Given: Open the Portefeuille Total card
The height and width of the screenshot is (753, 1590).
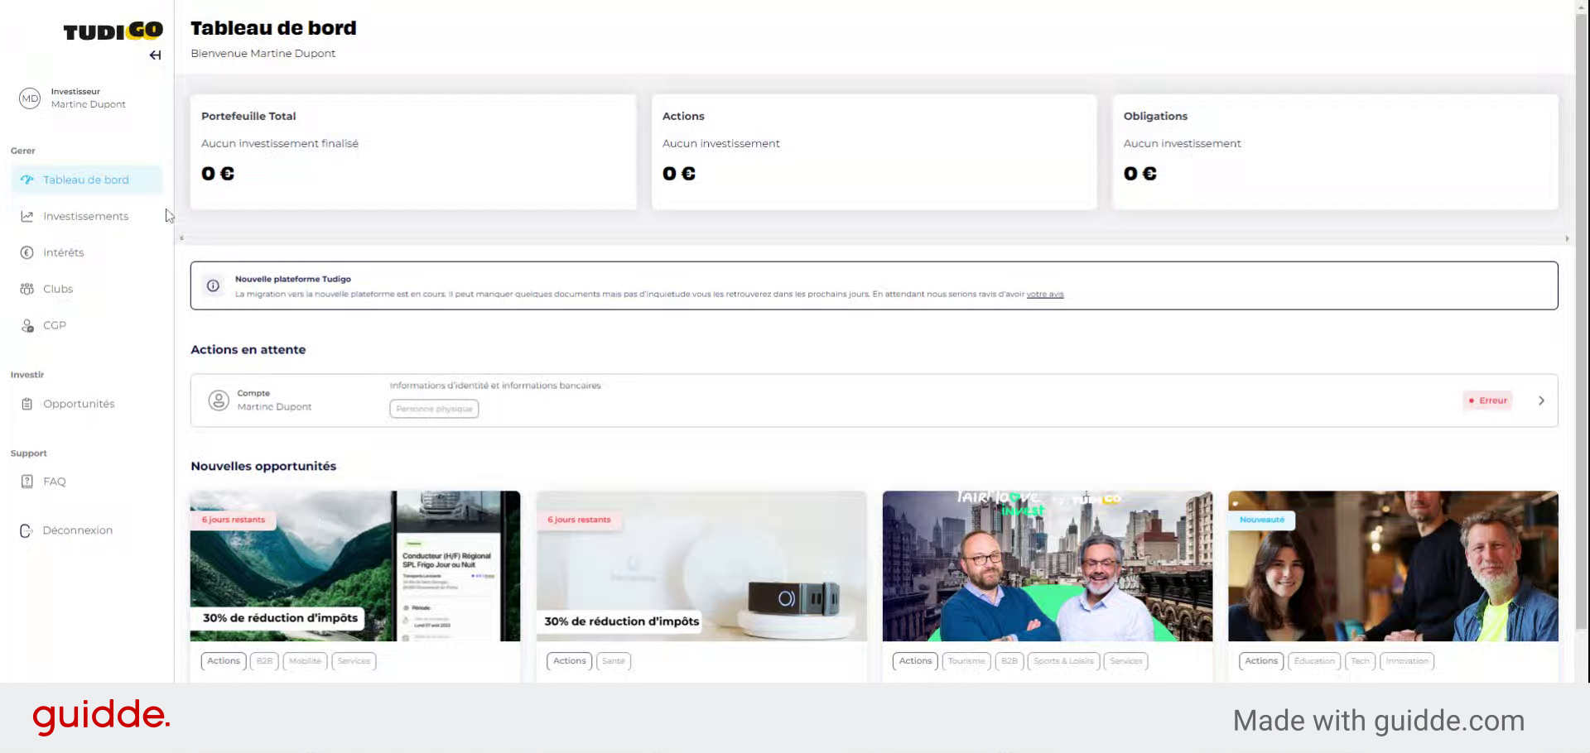Looking at the screenshot, I should (413, 151).
